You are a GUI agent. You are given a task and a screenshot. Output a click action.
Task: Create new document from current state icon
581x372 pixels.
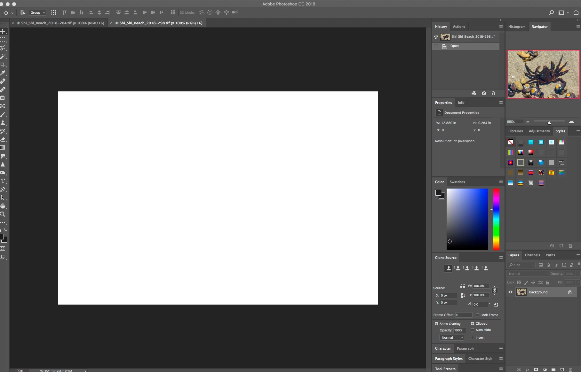(x=474, y=93)
